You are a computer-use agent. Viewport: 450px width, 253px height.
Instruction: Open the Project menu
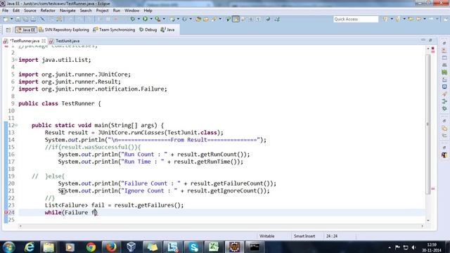pyautogui.click(x=102, y=11)
